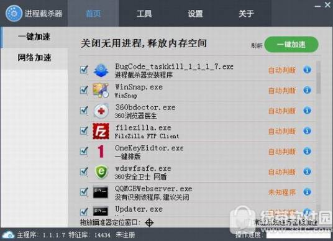
Task: Click the BugCode_taskkill installer process icon
Action: [101, 70]
